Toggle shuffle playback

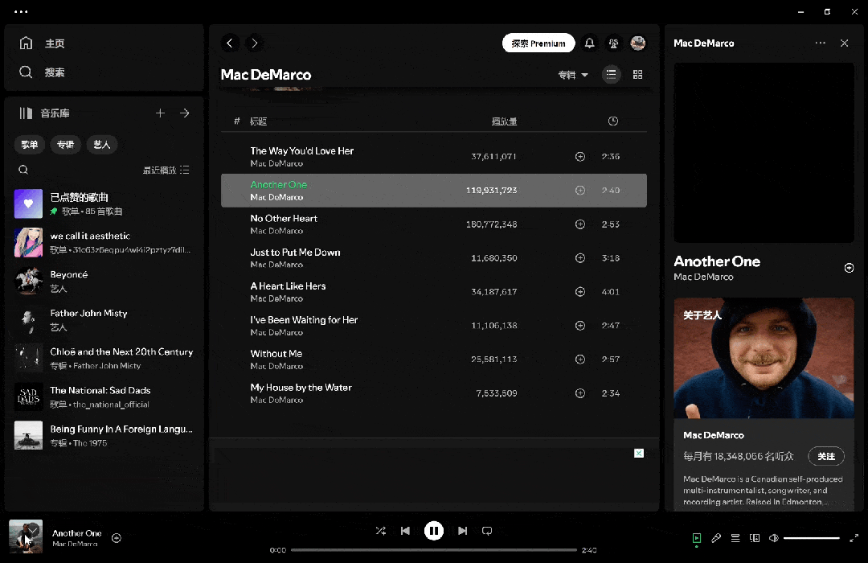click(381, 531)
